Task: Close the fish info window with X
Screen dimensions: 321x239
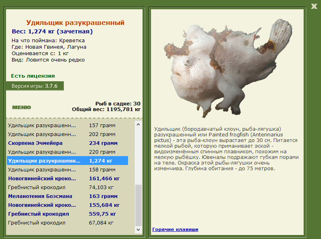Action: [314, 6]
